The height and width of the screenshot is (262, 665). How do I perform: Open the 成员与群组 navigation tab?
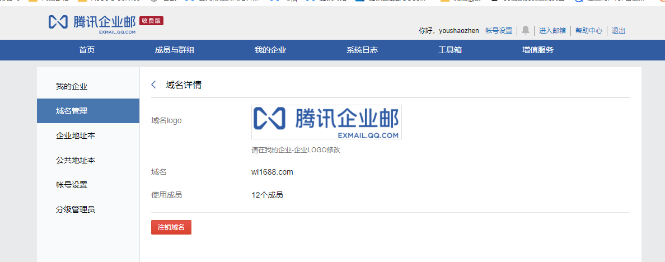tap(175, 50)
